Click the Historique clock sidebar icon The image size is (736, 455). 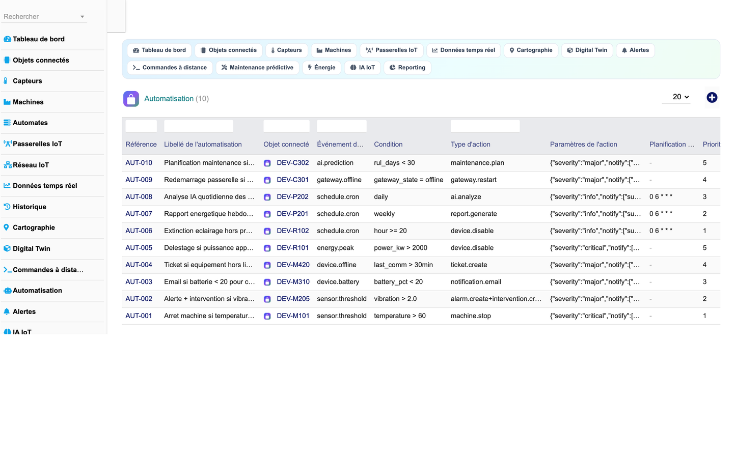pos(7,207)
